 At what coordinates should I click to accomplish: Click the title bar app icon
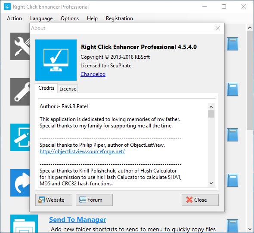click(7, 6)
